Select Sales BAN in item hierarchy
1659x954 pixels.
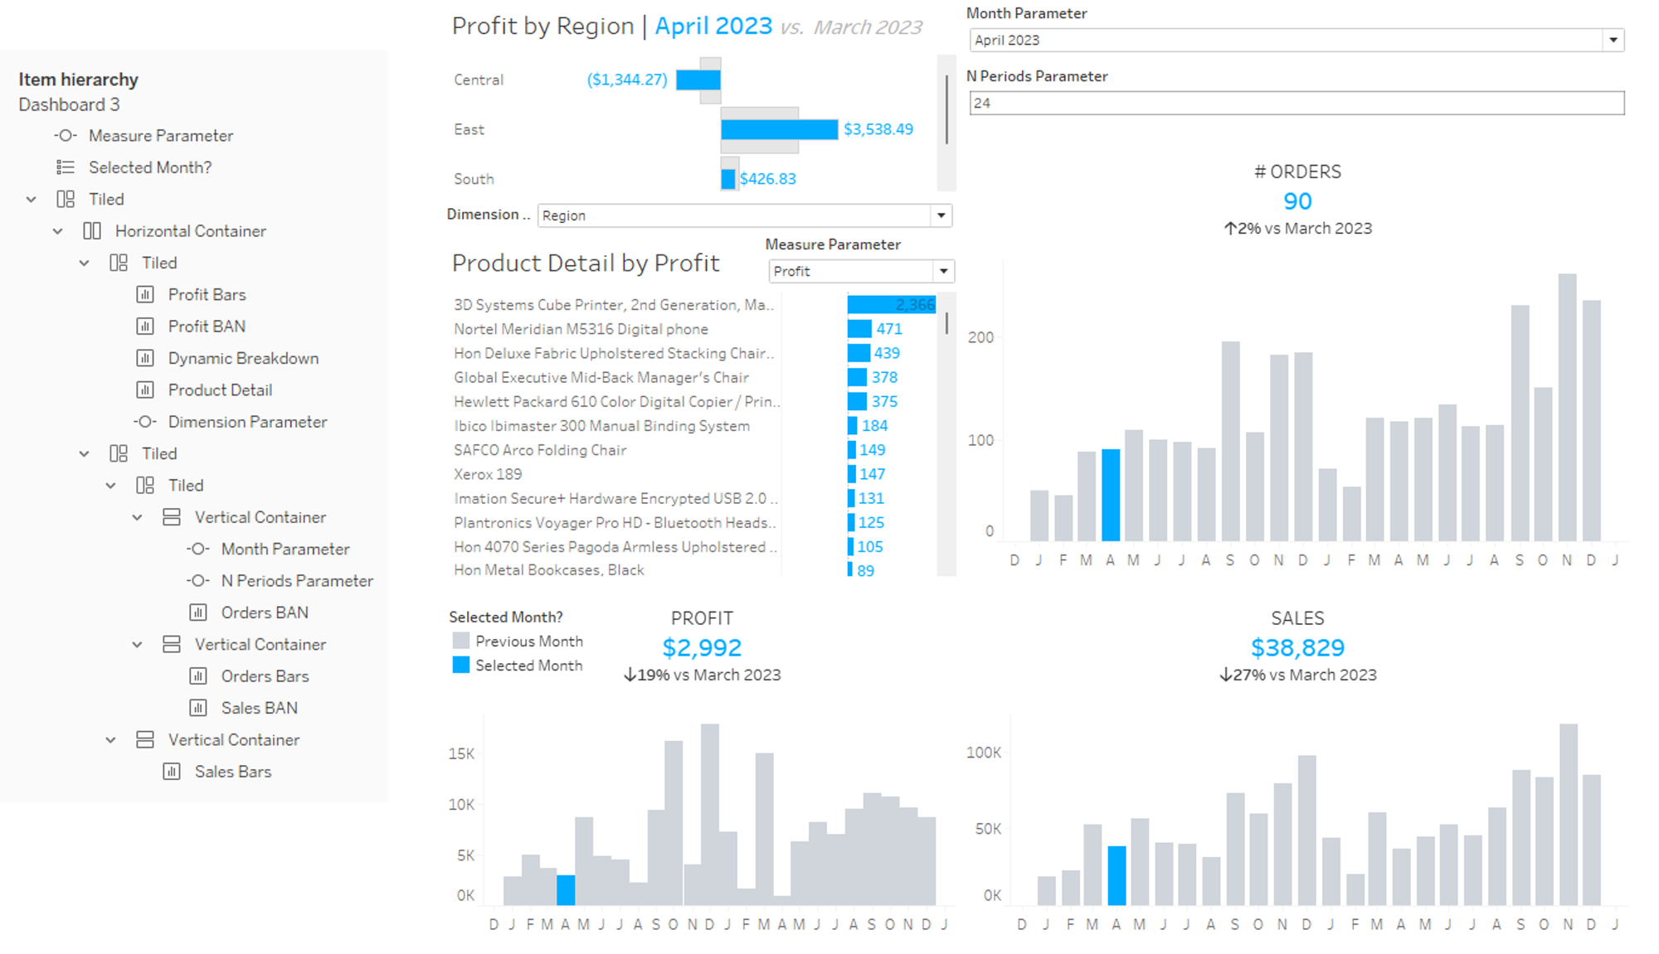pos(259,708)
